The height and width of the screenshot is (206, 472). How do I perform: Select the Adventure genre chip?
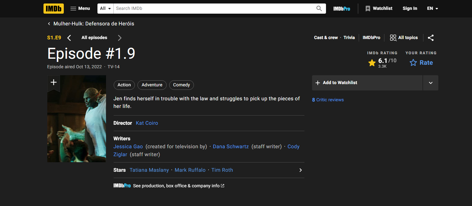[152, 85]
